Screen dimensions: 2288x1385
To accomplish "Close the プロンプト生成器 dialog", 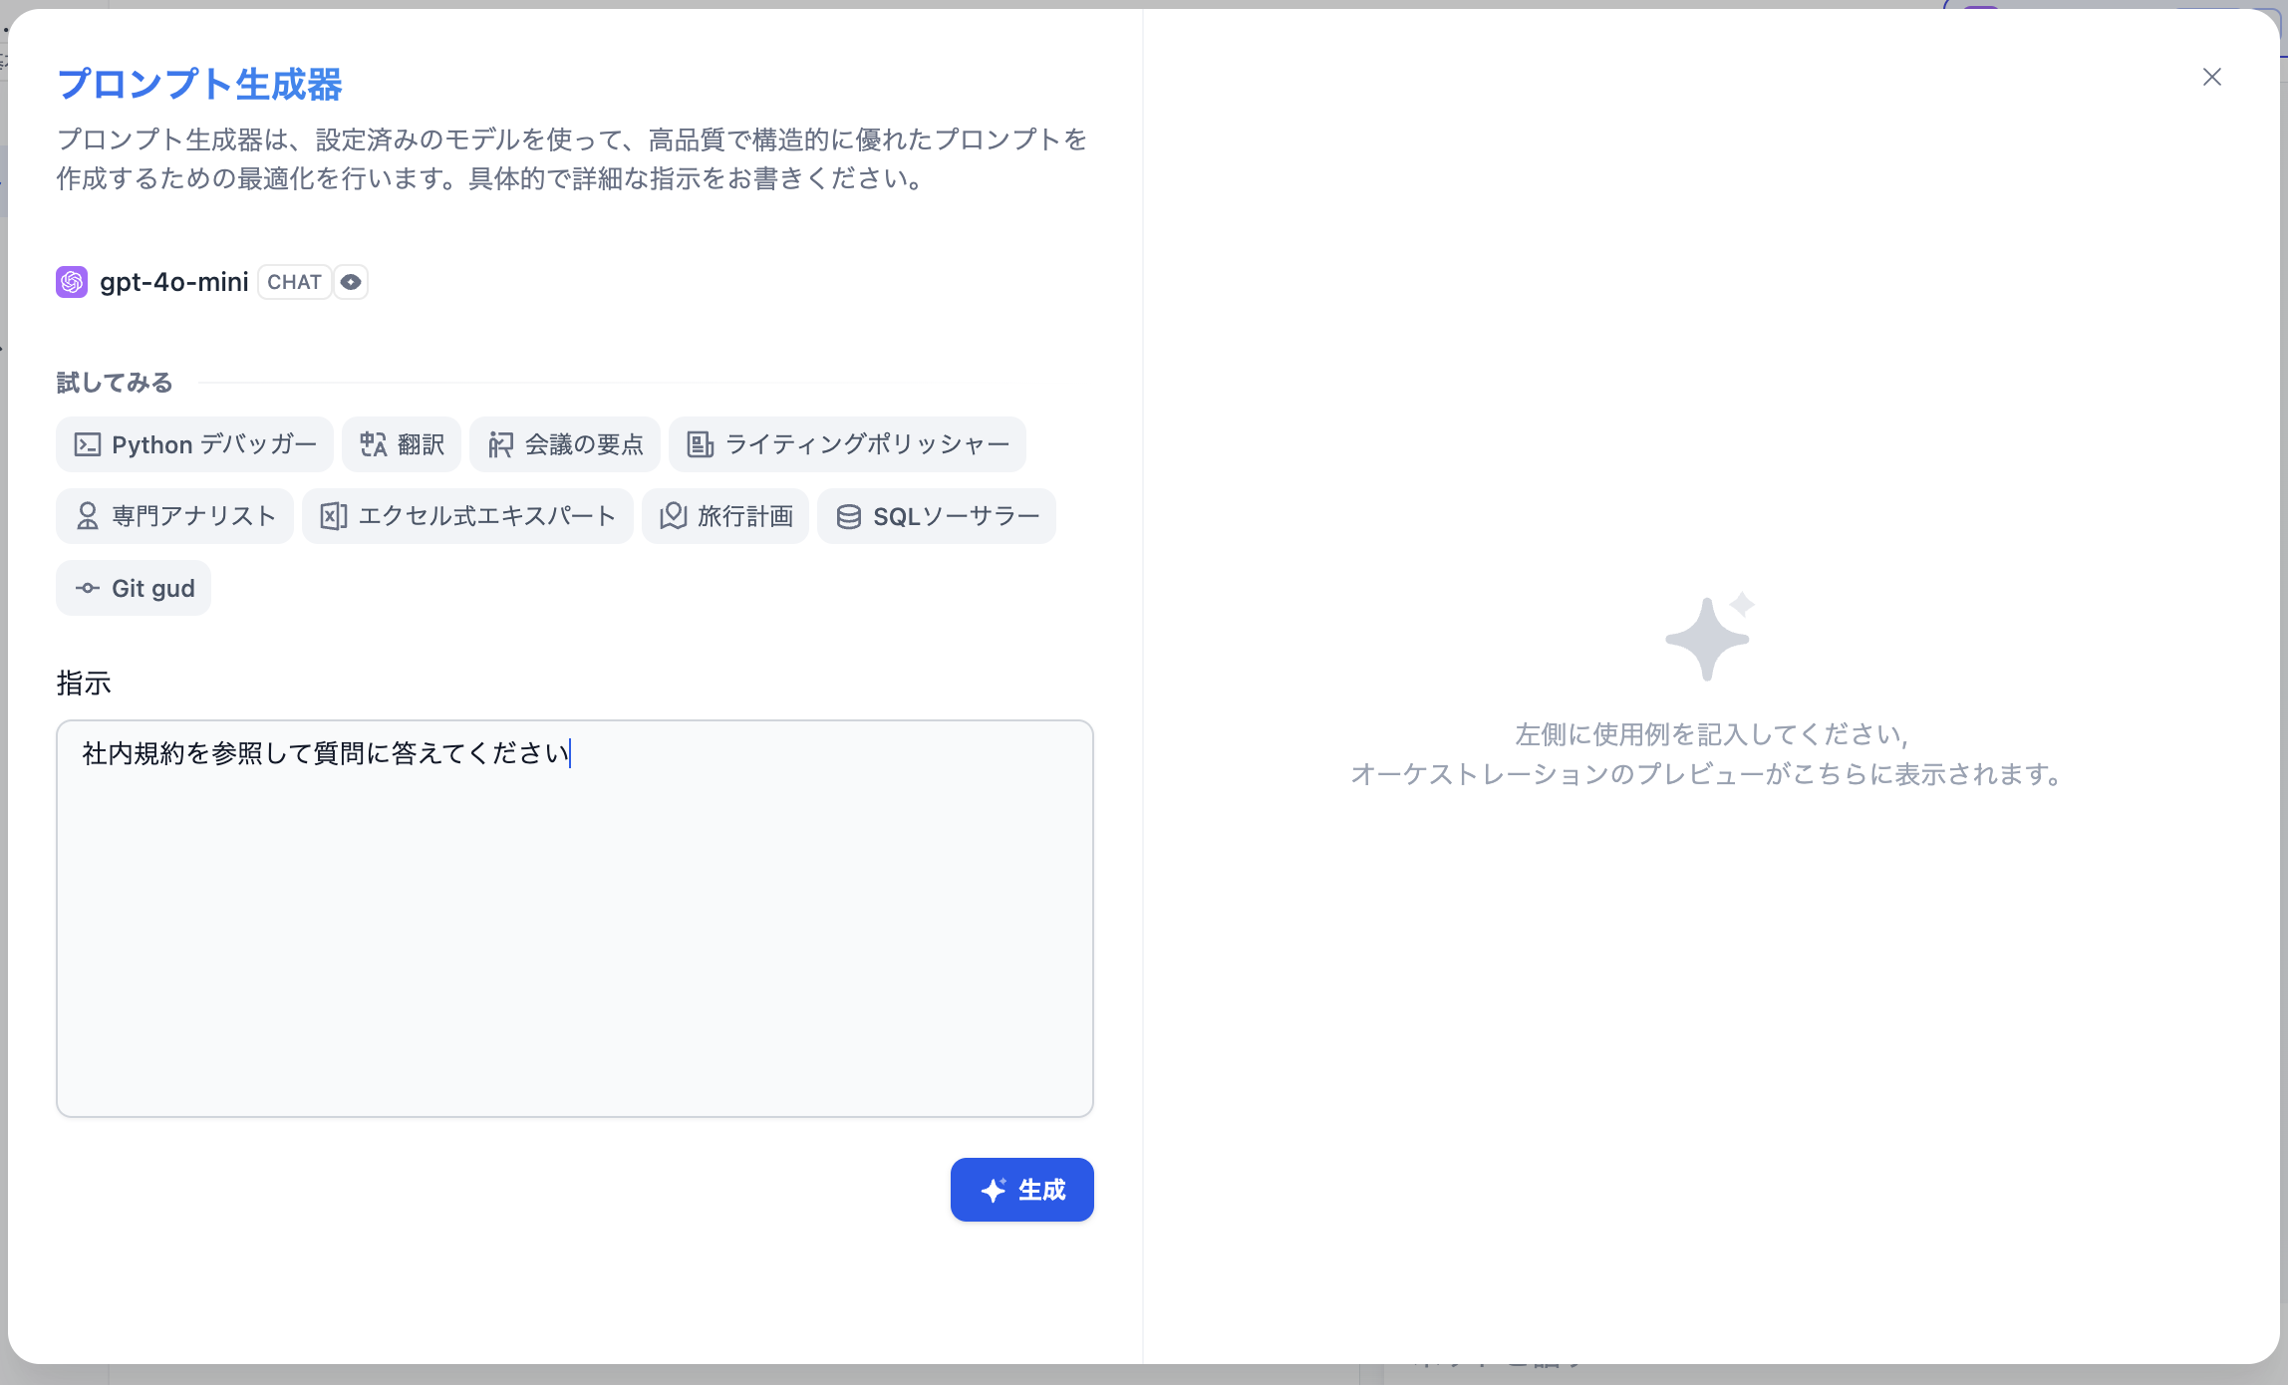I will point(2212,77).
